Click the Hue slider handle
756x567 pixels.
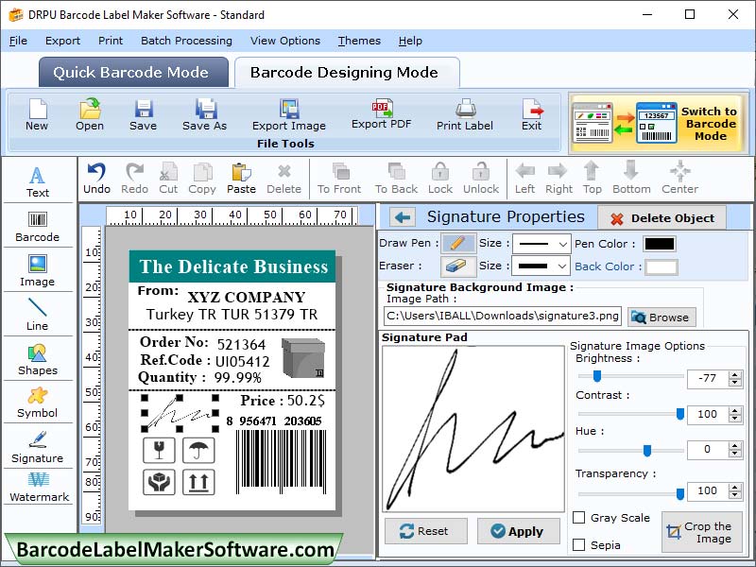coord(647,451)
